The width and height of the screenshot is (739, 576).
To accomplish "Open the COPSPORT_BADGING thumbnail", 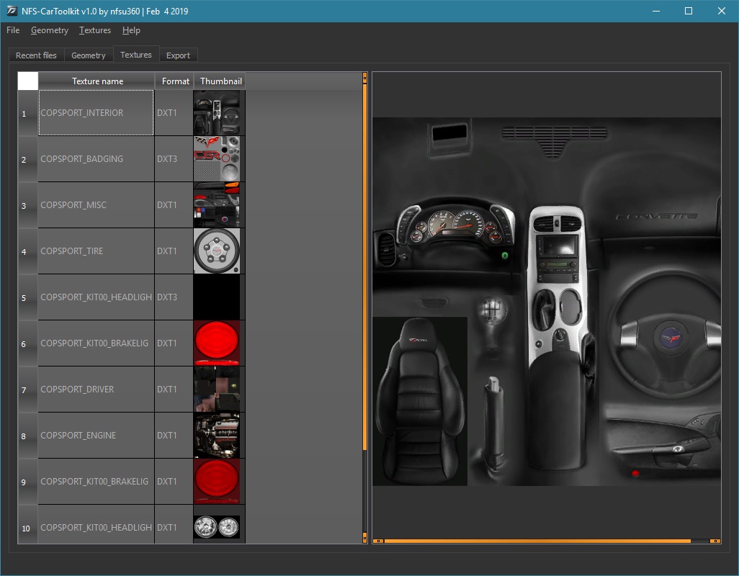I will pyautogui.click(x=218, y=158).
